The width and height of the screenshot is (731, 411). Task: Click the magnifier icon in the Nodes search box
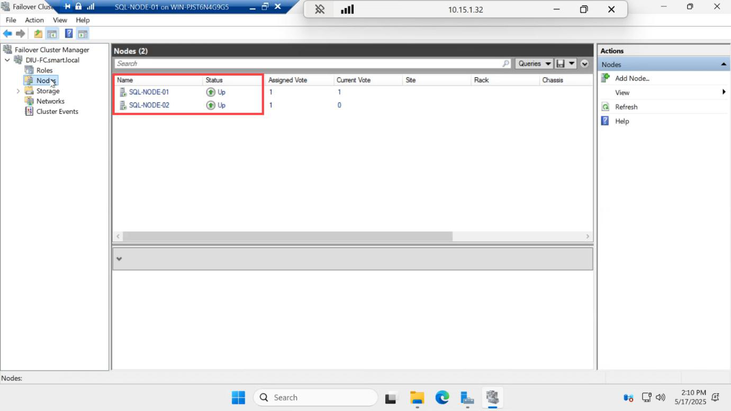click(506, 63)
